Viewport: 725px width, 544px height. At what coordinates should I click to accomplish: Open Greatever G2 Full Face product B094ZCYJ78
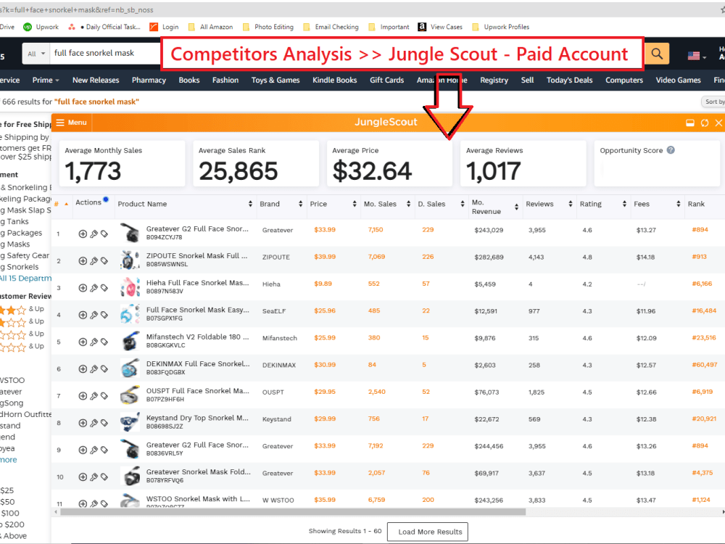(197, 229)
